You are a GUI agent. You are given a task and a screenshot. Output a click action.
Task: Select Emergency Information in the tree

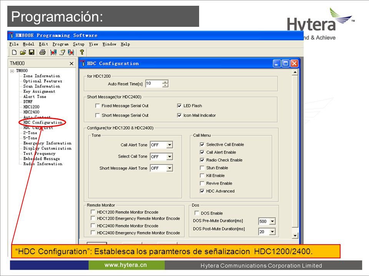pos(47,143)
